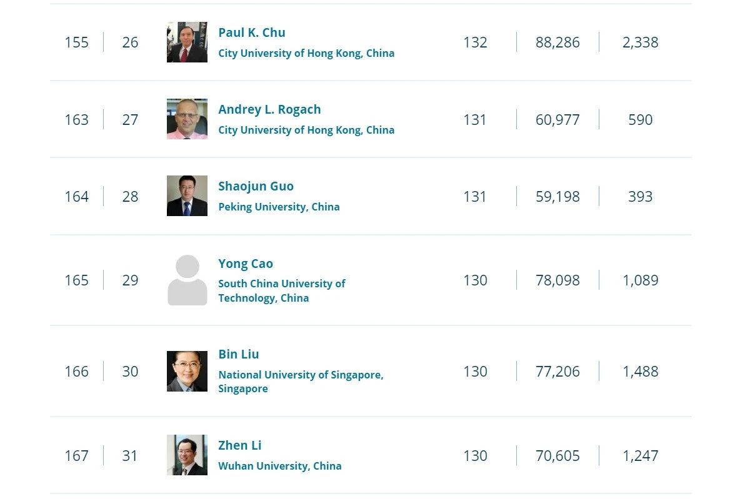
Task: Click Yong Cao's placeholder avatar icon
Action: [x=187, y=280]
